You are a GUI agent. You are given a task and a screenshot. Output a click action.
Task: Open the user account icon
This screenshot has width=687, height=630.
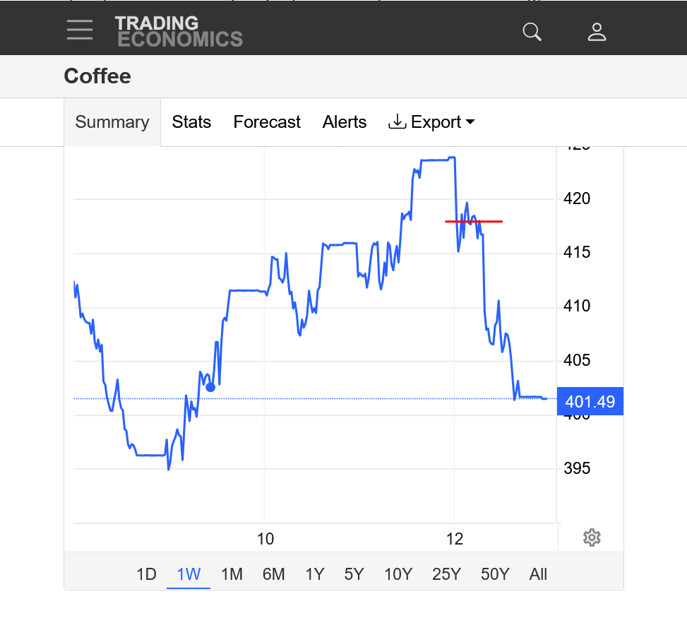coord(597,32)
